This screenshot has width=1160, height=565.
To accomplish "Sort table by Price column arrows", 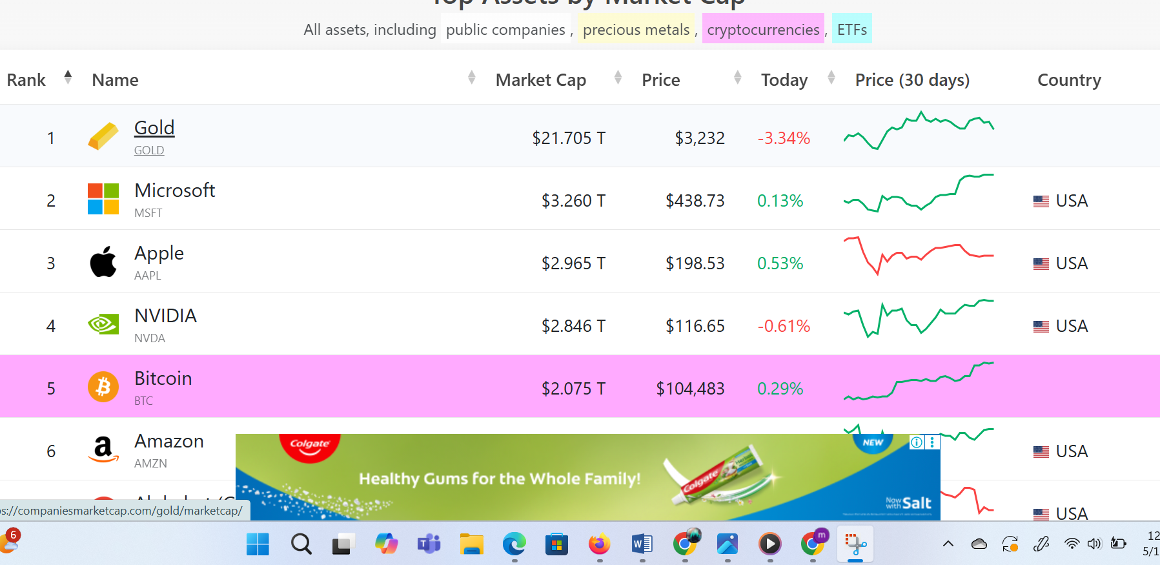I will pyautogui.click(x=738, y=78).
